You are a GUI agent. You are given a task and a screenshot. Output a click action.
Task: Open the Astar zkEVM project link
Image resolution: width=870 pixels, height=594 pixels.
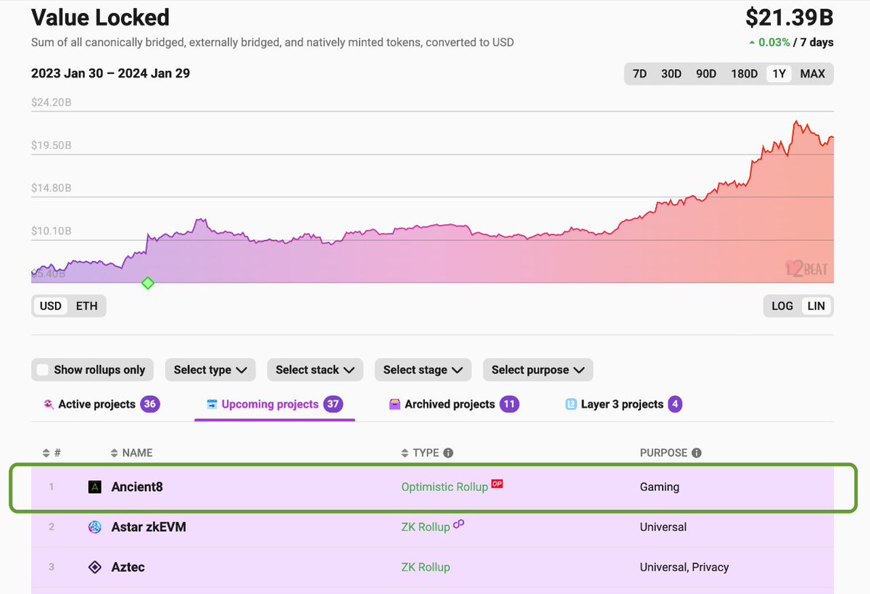(x=149, y=527)
